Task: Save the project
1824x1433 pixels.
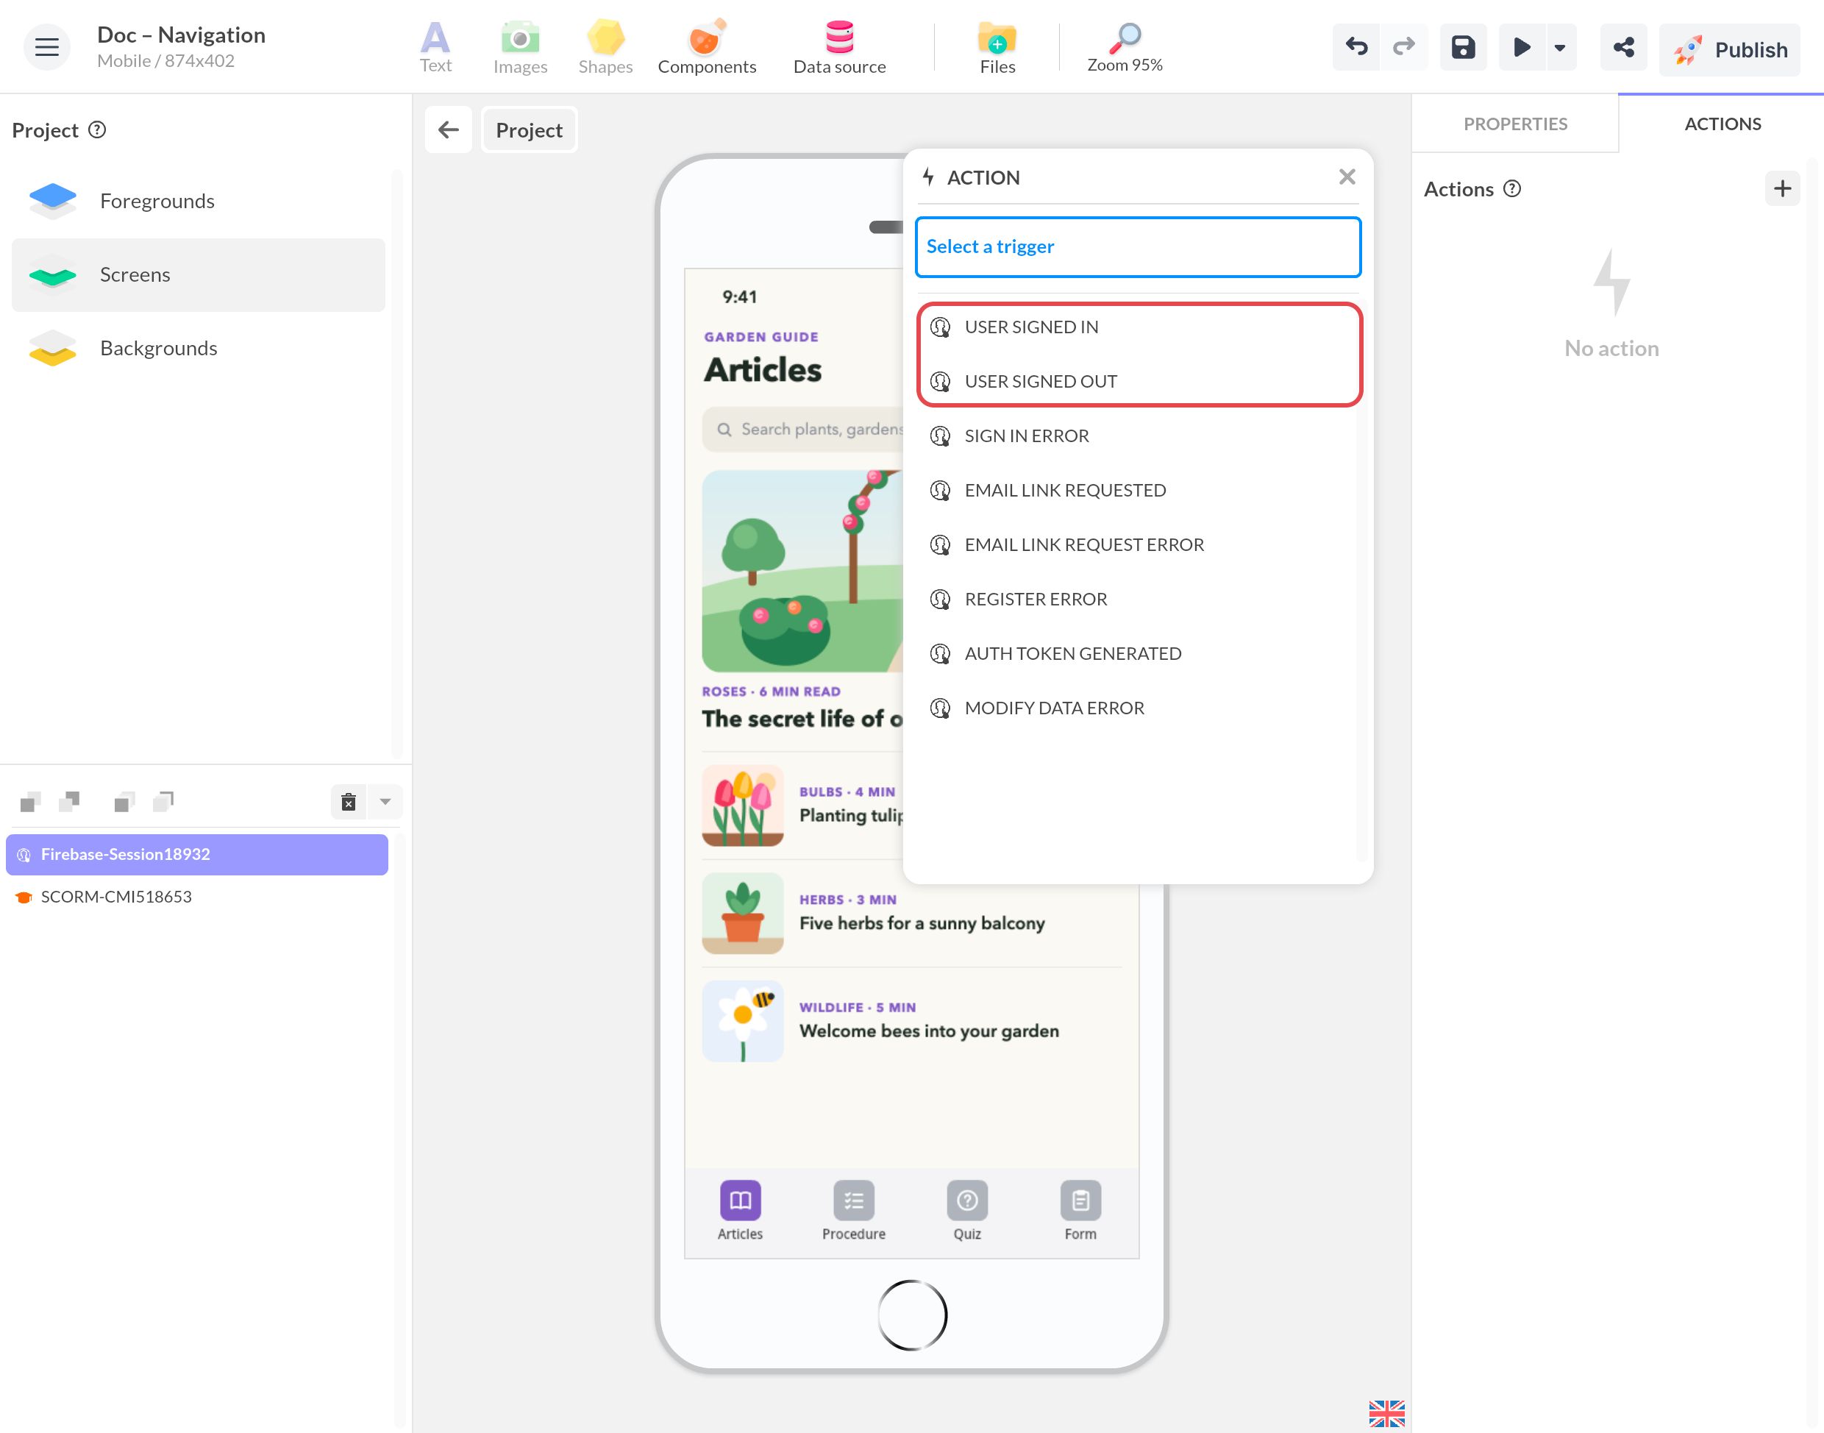Action: [1464, 47]
